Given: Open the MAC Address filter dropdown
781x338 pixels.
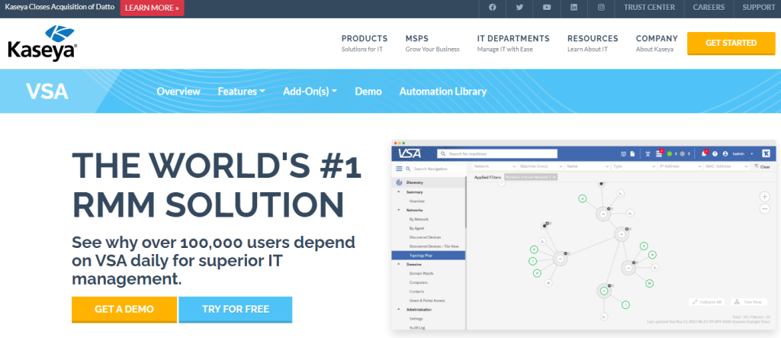Looking at the screenshot, I should click(x=726, y=166).
